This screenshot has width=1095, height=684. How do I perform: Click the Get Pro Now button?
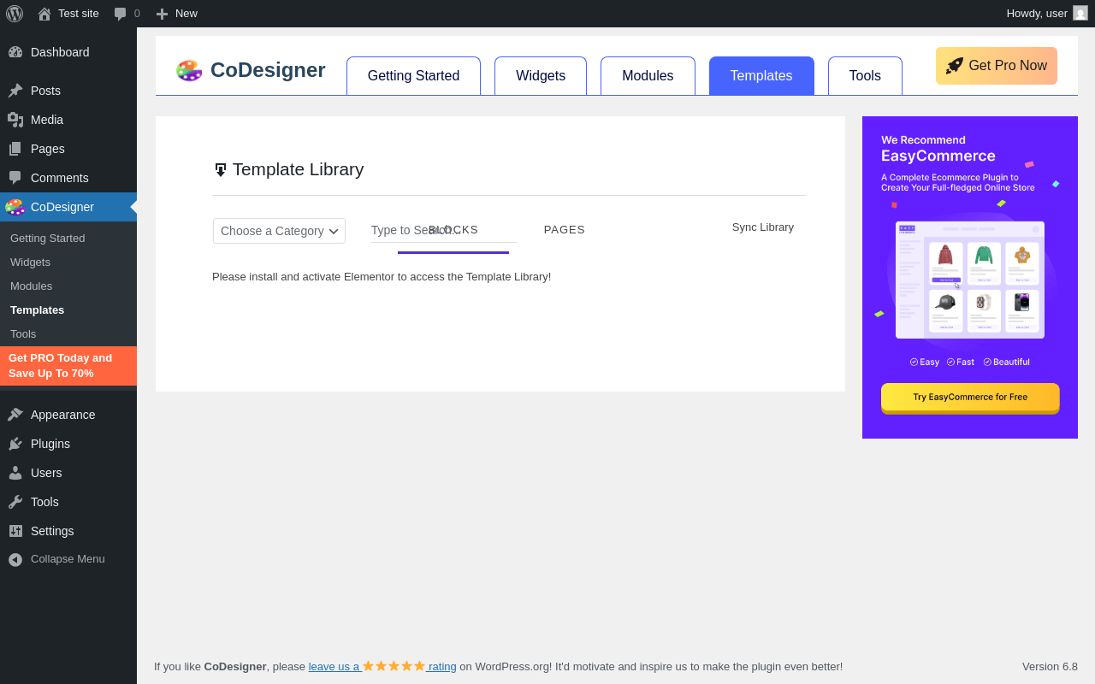(997, 66)
